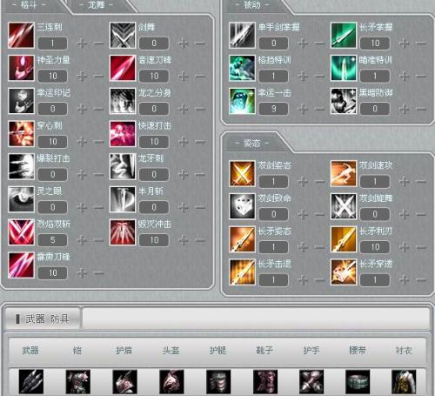The image size is (435, 396).
Task: Select the 腰带 belt equipment thumbnail
Action: coord(358,381)
